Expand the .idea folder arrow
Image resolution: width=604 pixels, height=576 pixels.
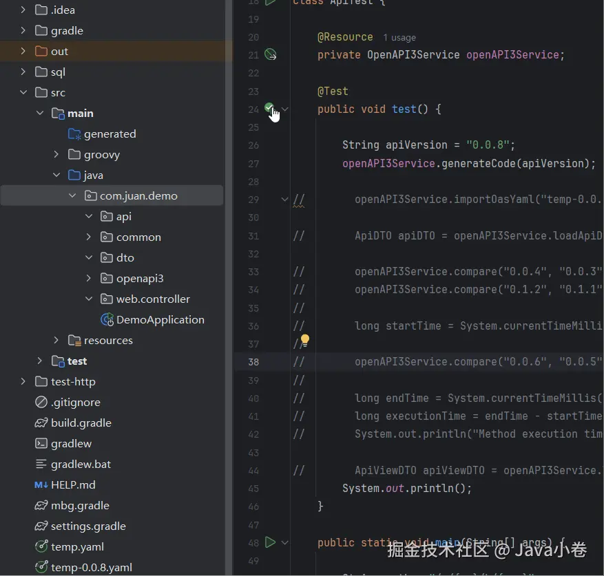23,10
